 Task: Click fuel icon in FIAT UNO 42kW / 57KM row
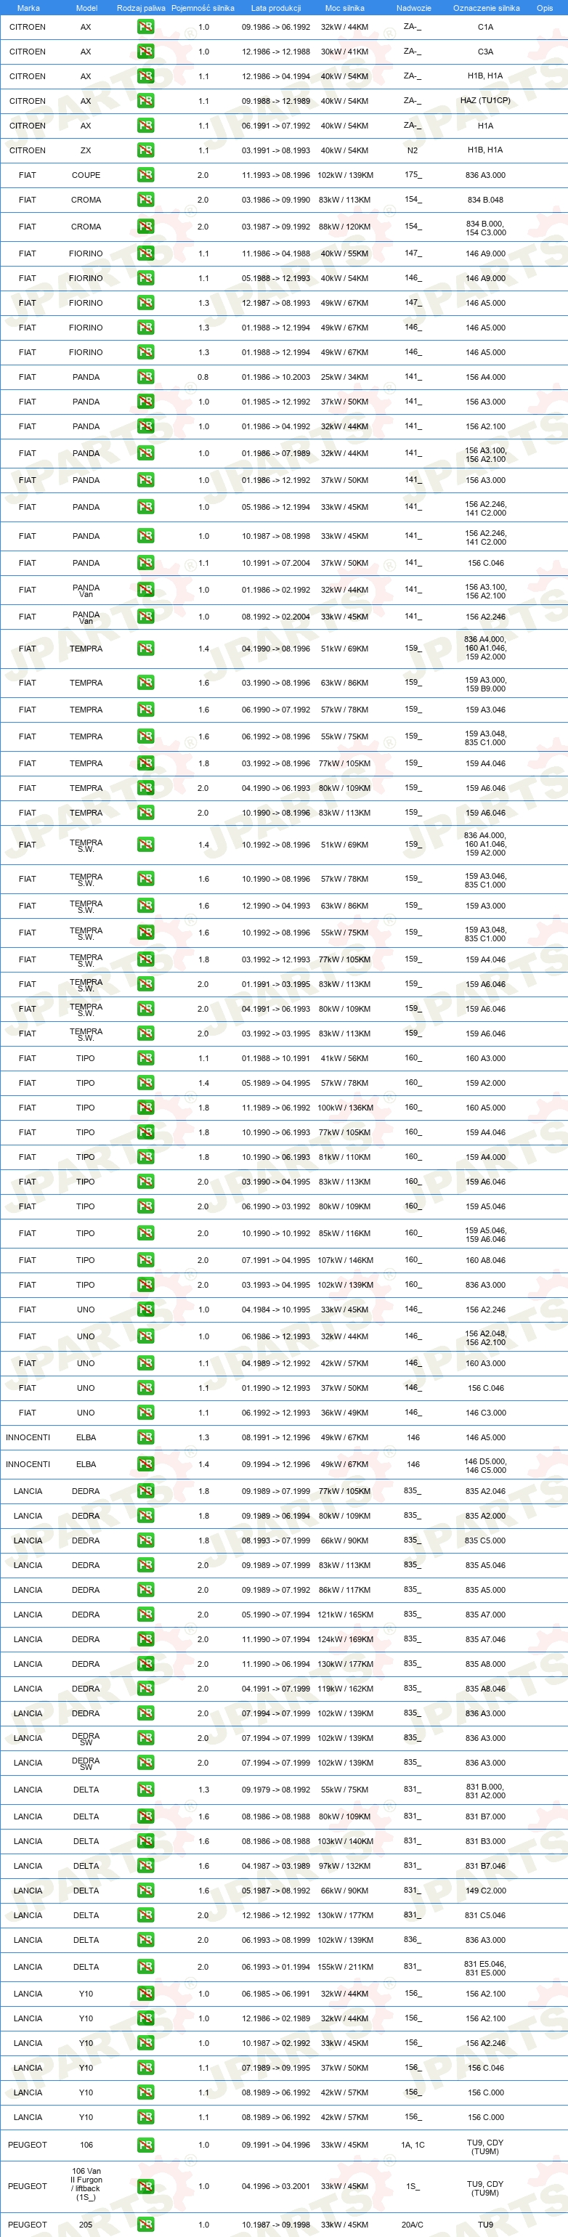145,1363
